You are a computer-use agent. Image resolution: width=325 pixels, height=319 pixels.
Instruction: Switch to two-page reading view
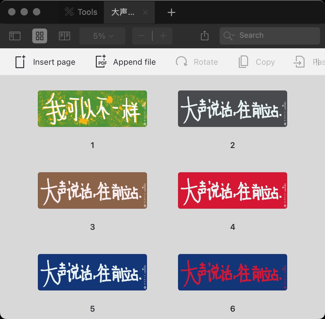pos(65,36)
